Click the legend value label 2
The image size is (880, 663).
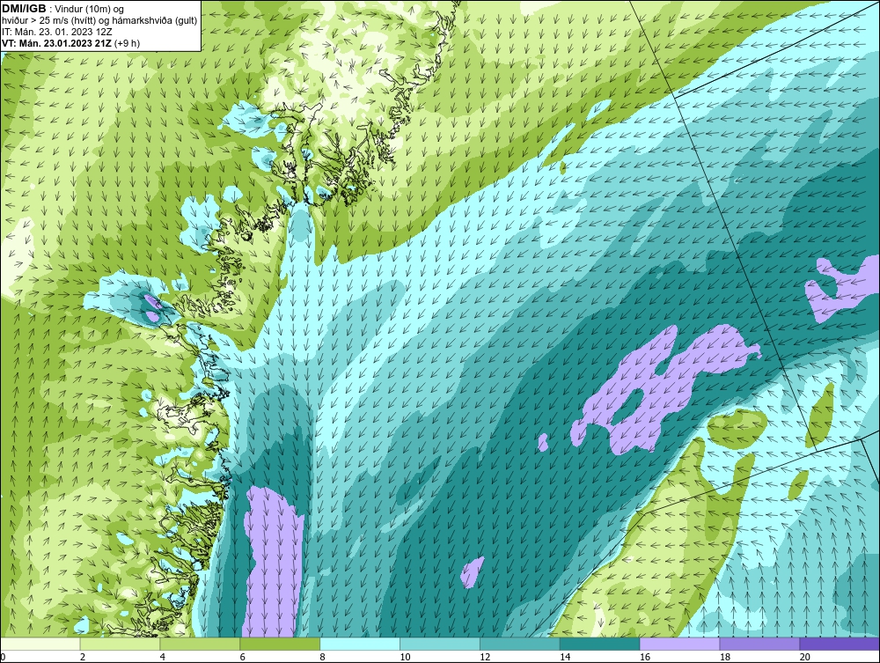[83, 657]
